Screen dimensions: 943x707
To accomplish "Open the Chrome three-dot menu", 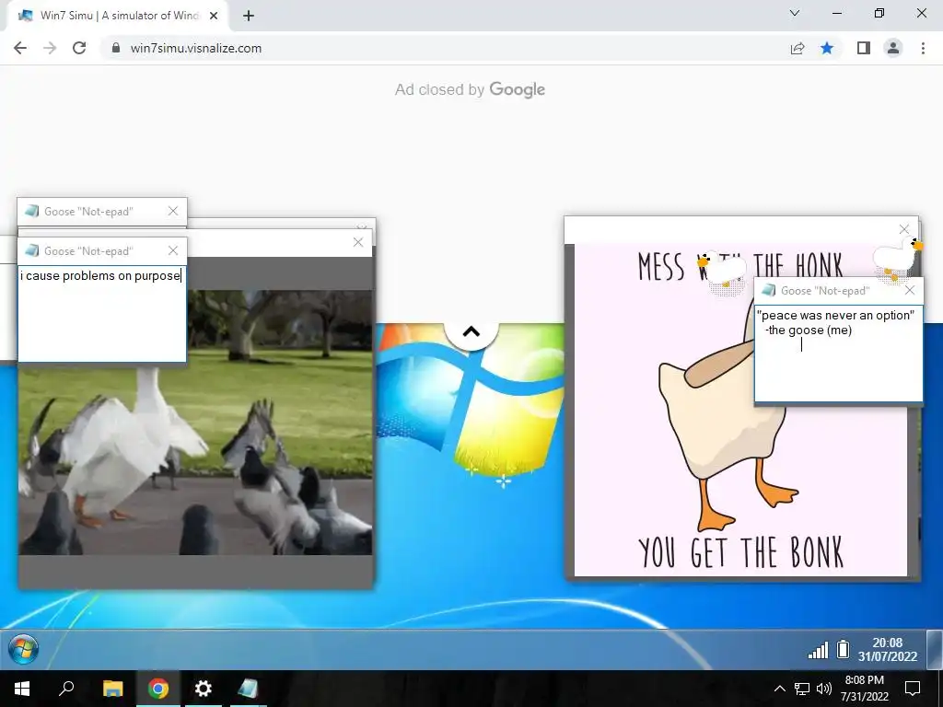I will 923,48.
